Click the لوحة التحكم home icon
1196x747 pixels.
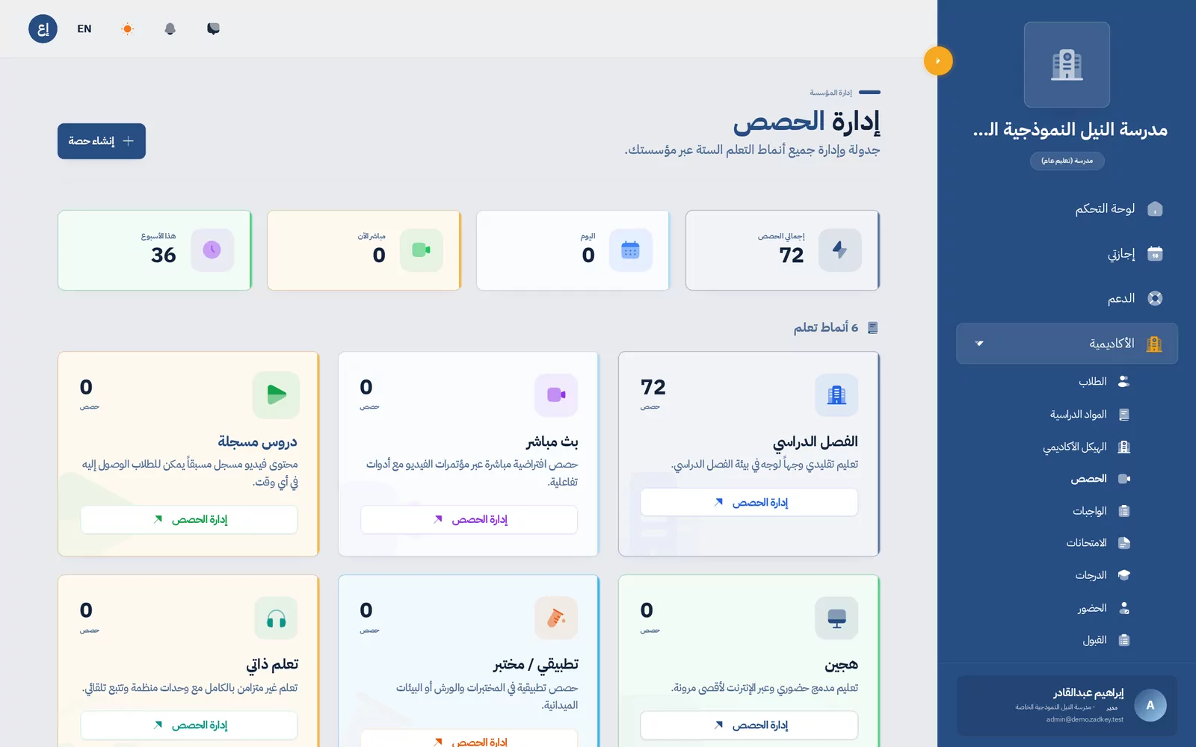pyautogui.click(x=1155, y=208)
